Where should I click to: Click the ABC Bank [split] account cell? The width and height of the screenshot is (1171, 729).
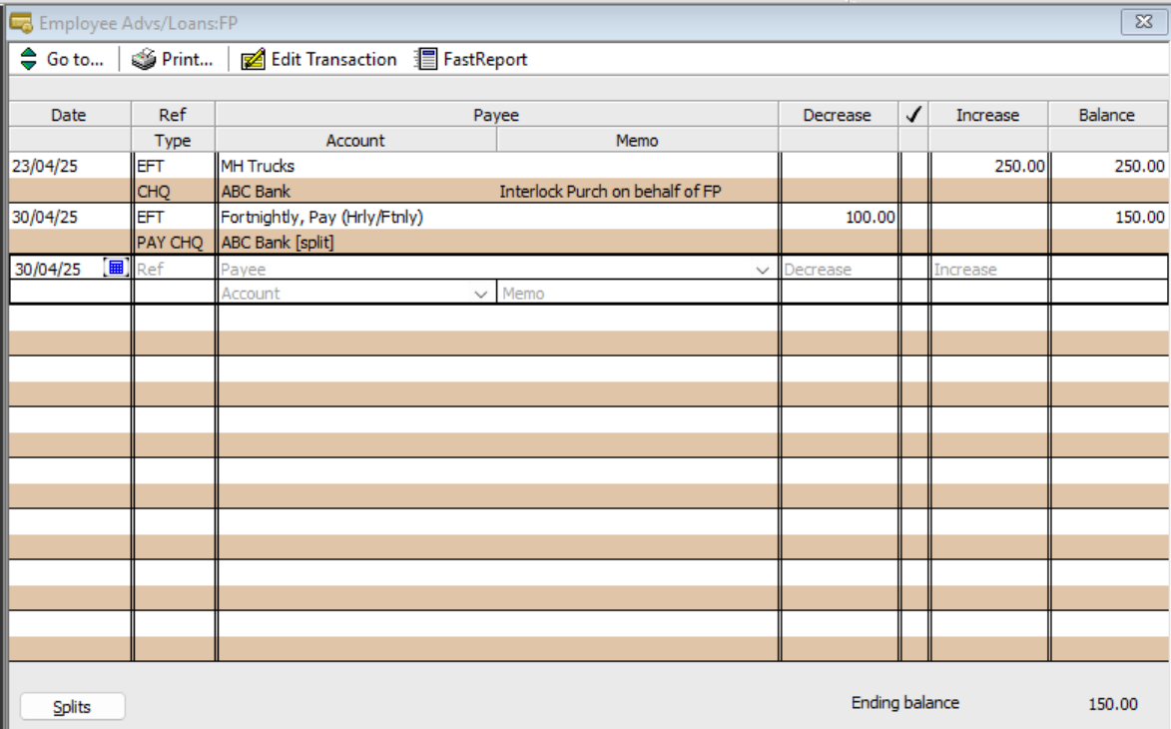click(278, 242)
